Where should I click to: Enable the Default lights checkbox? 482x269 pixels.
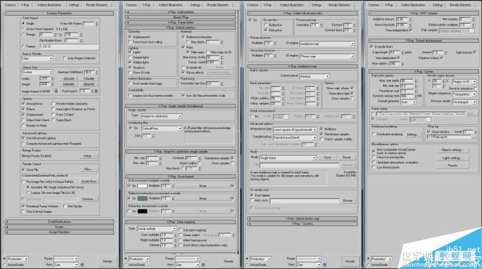click(x=130, y=57)
